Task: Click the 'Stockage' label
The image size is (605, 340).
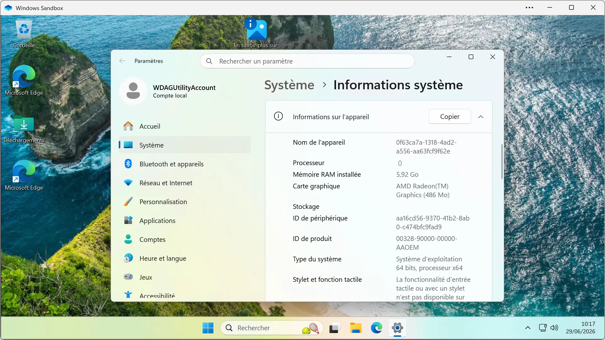Action: pyautogui.click(x=306, y=206)
